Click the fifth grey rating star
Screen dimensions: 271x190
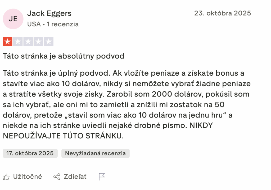coord(48,41)
